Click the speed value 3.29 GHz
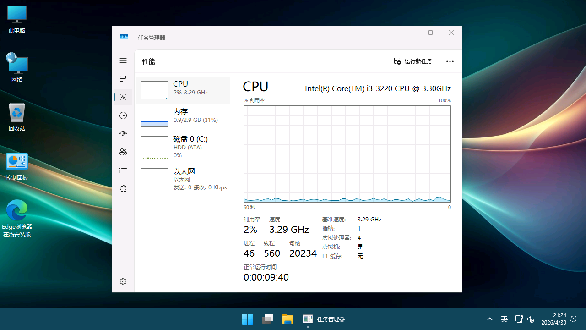Screen dimensions: 586x330 (289, 230)
